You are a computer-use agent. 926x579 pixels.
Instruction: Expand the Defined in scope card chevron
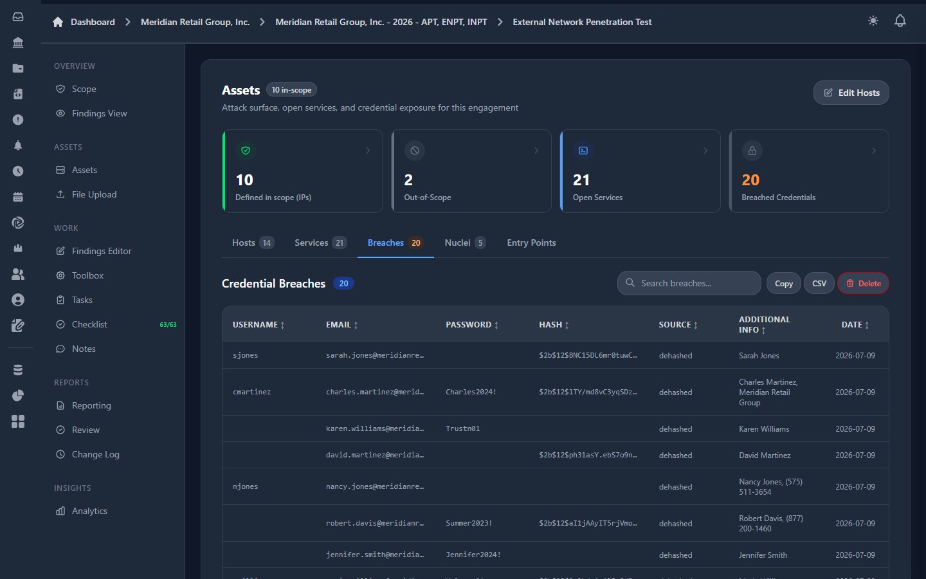click(368, 151)
